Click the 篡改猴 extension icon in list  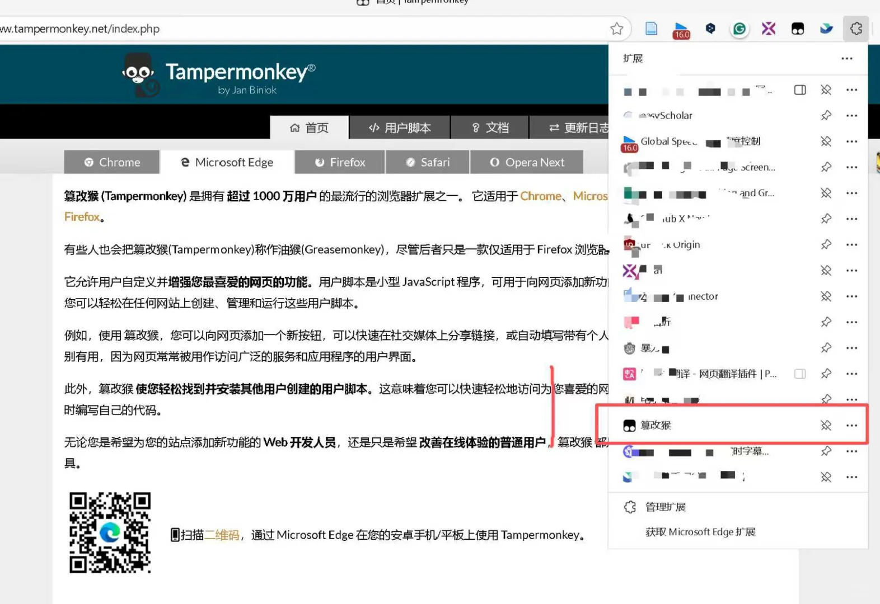(x=629, y=426)
